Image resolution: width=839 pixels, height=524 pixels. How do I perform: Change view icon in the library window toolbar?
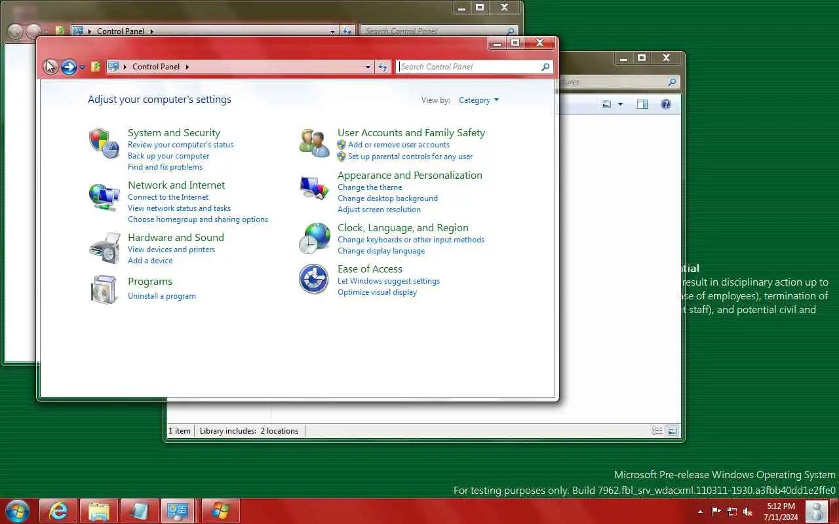[x=607, y=104]
